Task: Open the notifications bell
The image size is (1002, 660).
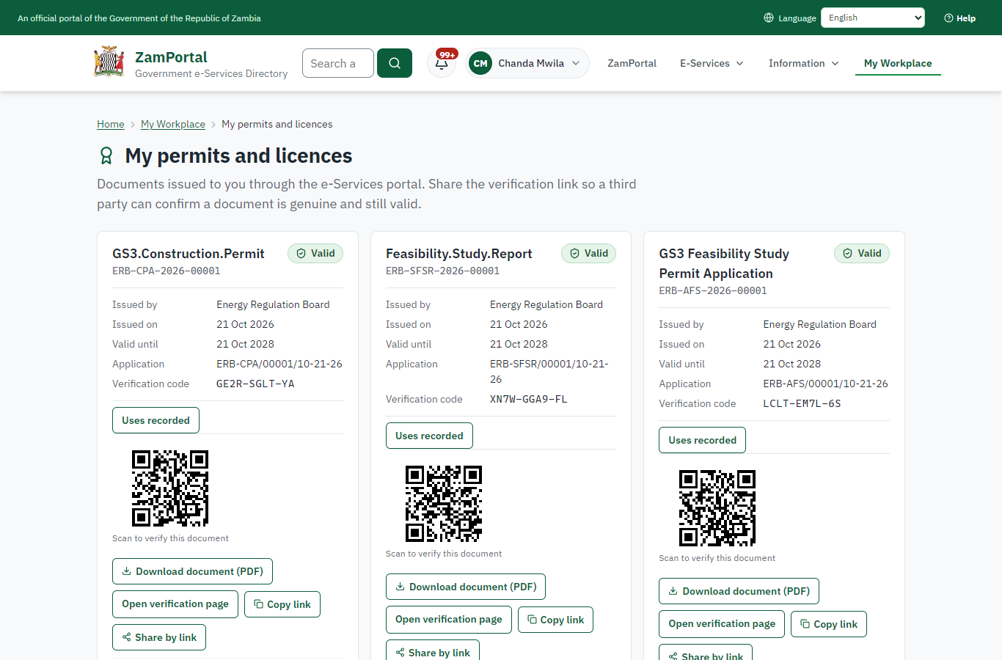Action: point(442,63)
